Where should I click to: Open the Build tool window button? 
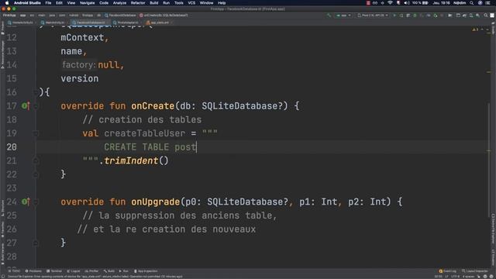pyautogui.click(x=109, y=271)
